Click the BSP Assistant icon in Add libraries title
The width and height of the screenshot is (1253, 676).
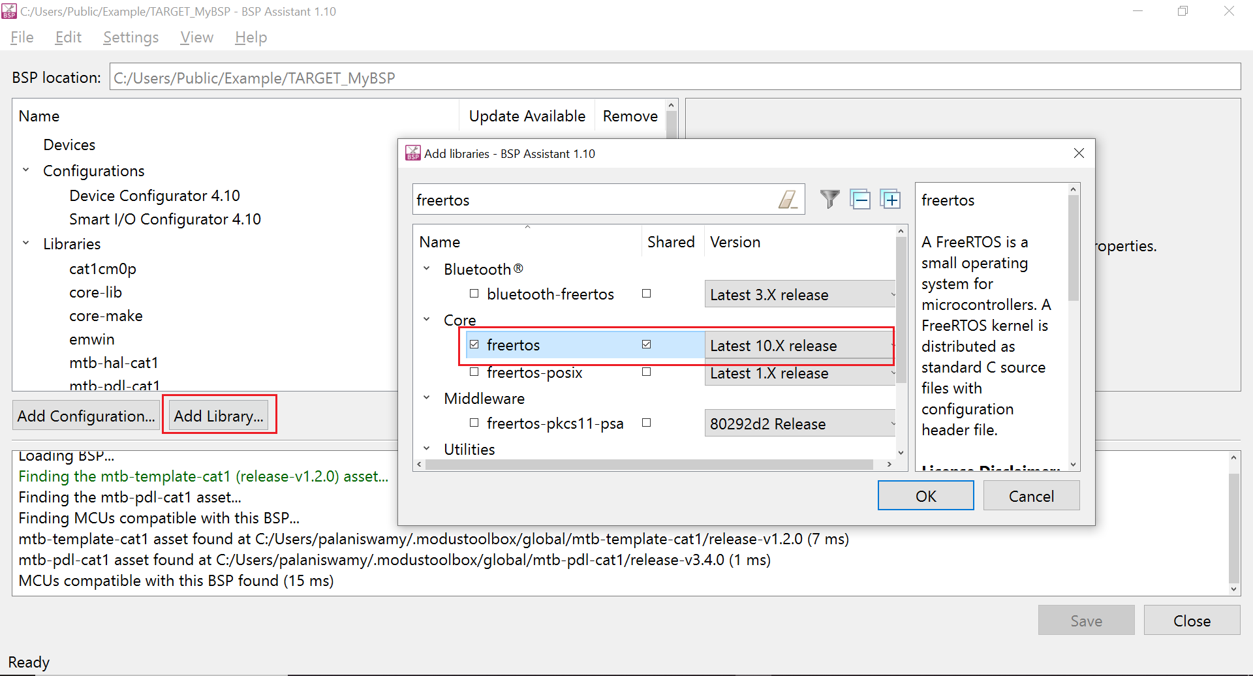click(x=412, y=153)
